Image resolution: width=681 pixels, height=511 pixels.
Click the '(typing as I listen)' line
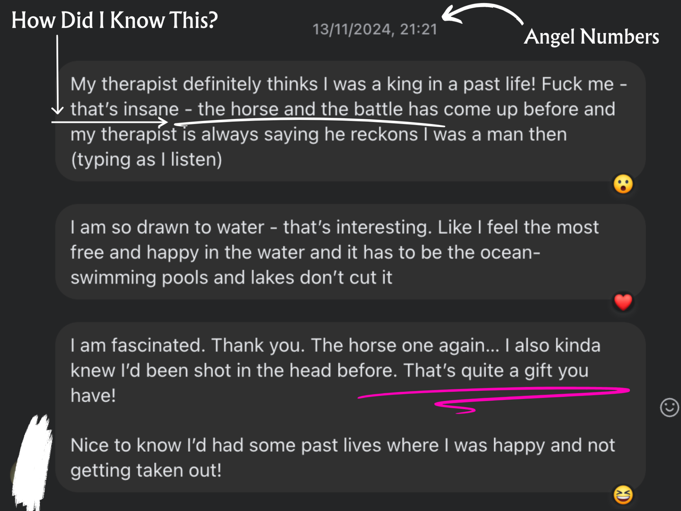(146, 159)
